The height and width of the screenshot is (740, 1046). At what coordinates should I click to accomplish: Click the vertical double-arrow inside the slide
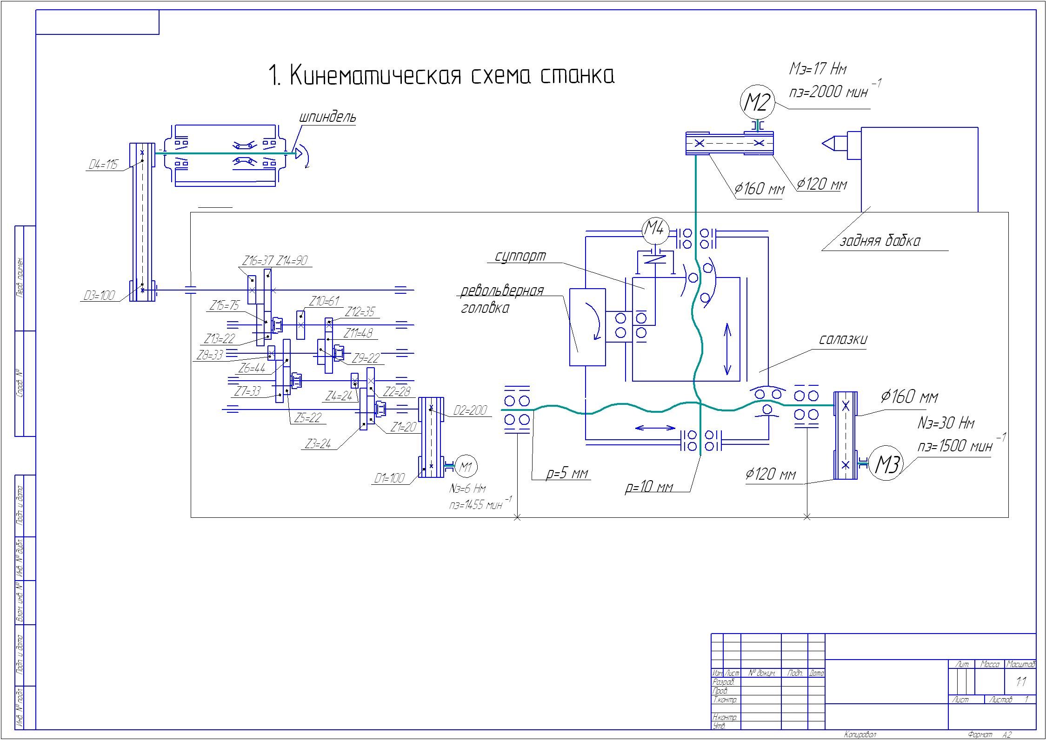tap(728, 349)
